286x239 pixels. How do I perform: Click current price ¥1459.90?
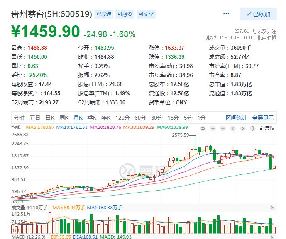pyautogui.click(x=46, y=31)
